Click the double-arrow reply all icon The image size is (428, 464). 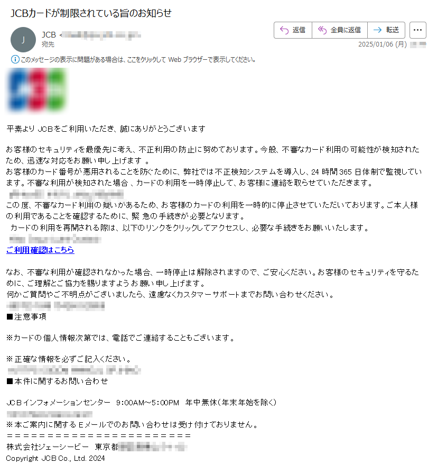pos(322,30)
